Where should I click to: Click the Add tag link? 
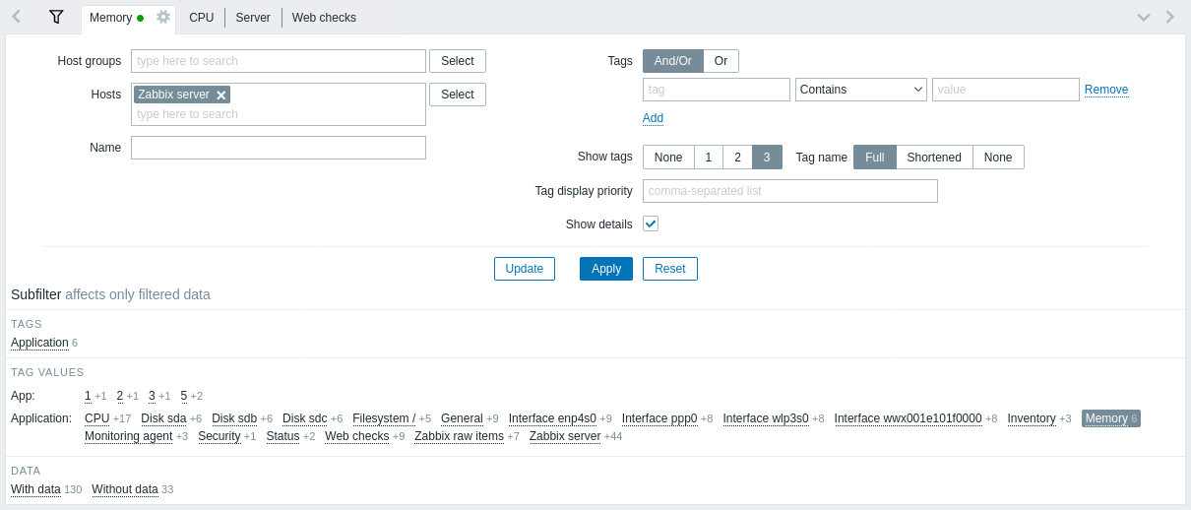(x=653, y=118)
